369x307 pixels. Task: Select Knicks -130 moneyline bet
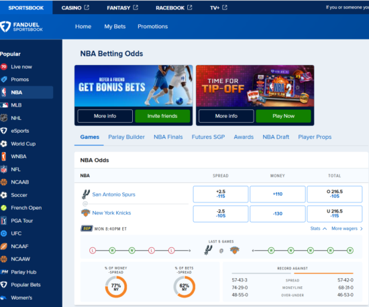pos(278,214)
